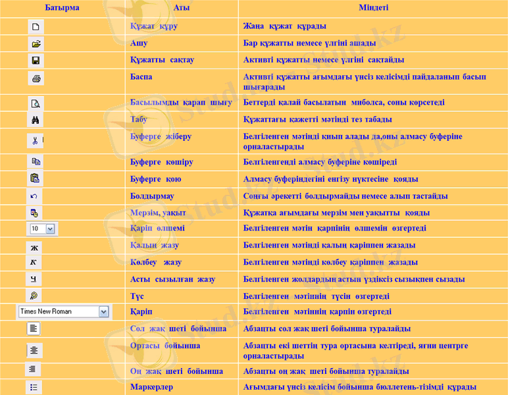The width and height of the screenshot is (508, 395).
Task: Click inside the Times New Roman font field
Action: [x=57, y=311]
